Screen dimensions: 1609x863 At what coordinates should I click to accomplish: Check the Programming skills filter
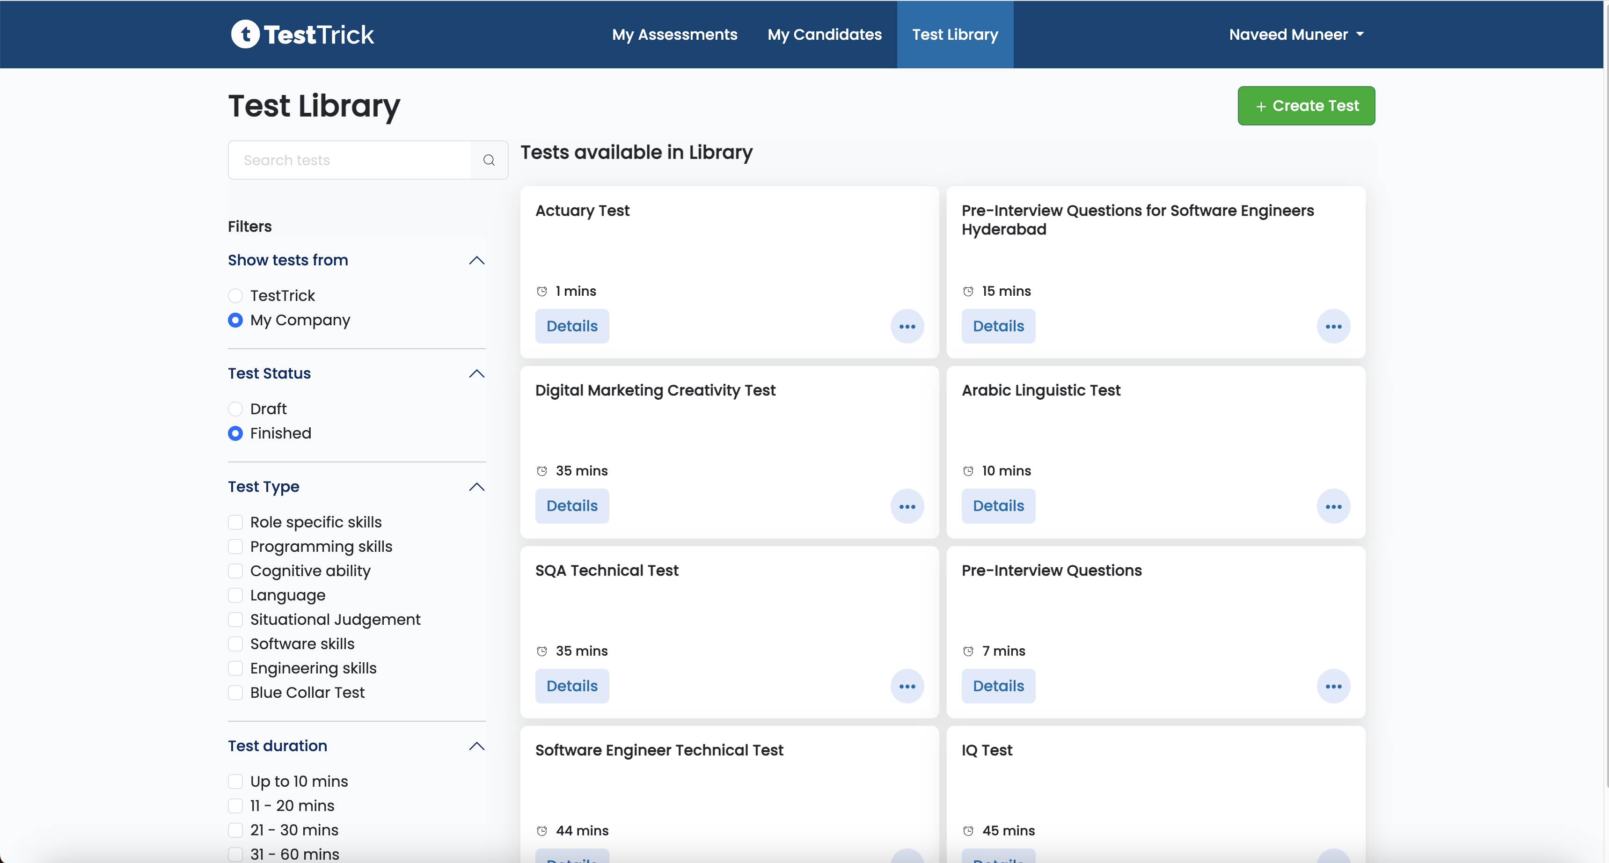tap(235, 547)
